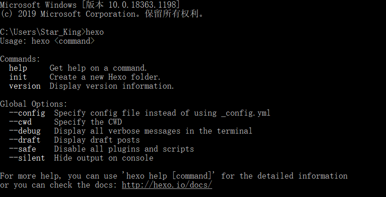Click the '--cwd' option text
The height and width of the screenshot is (197, 386).
20,122
